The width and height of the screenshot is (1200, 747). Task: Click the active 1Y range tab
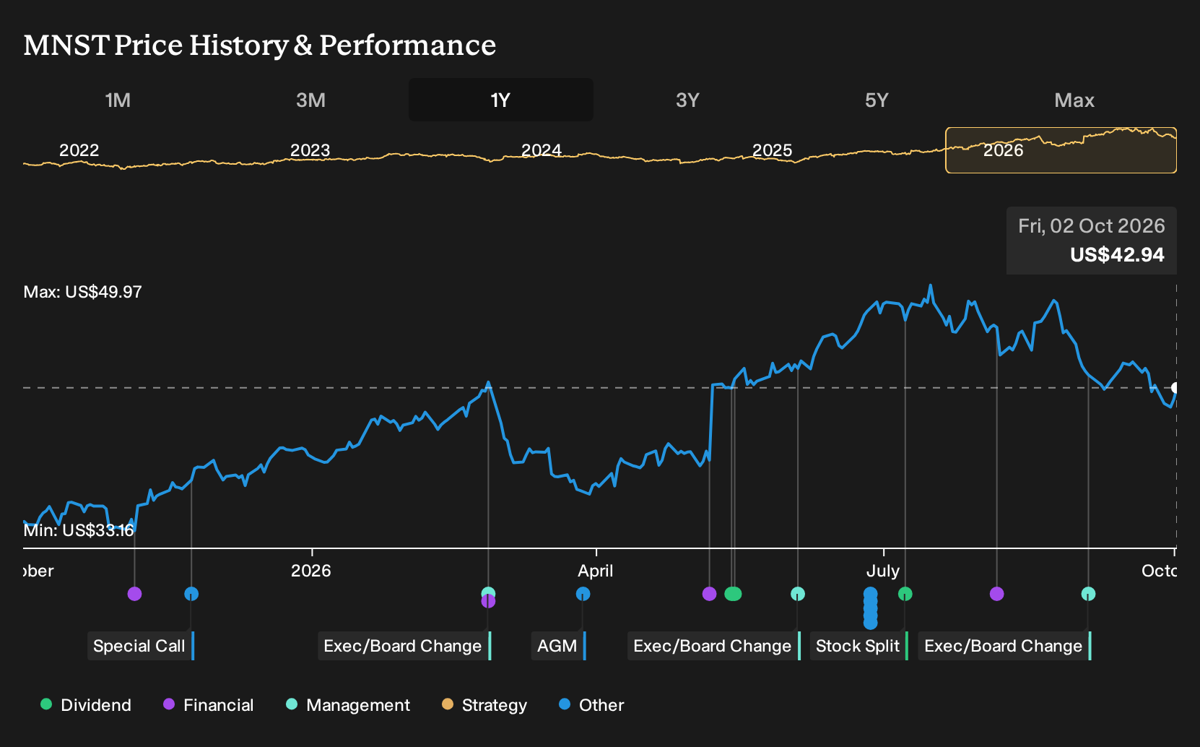500,100
